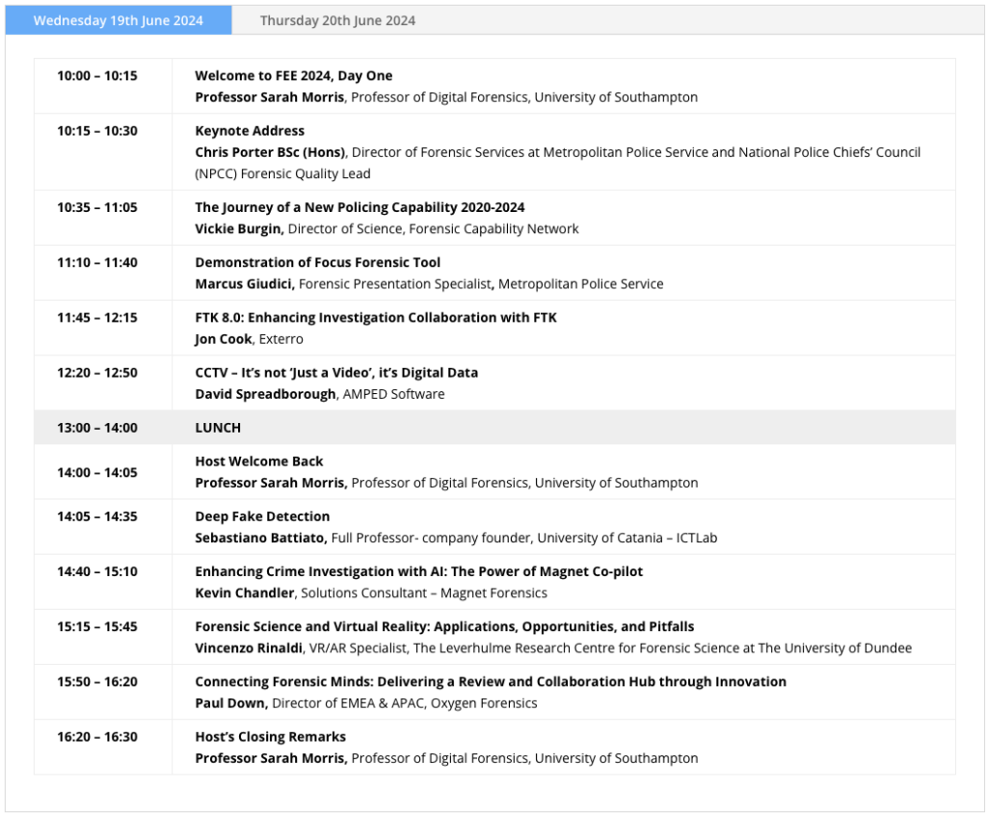Click speaker name Chris Porter BSc (Hons)
This screenshot has height=817, width=987.
[x=270, y=152]
